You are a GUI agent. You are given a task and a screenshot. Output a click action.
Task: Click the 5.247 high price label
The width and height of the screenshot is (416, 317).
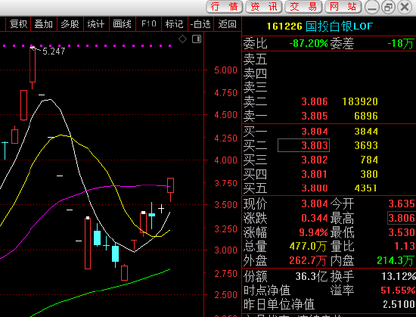point(54,51)
